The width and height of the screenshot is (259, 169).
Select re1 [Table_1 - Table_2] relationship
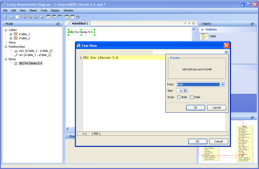tap(35, 55)
